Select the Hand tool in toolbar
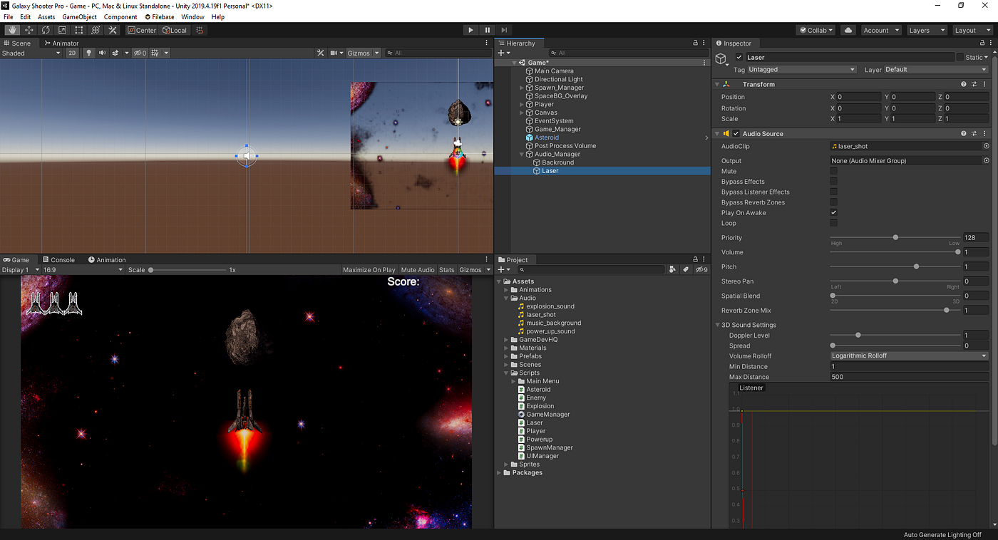998x540 pixels. click(12, 30)
